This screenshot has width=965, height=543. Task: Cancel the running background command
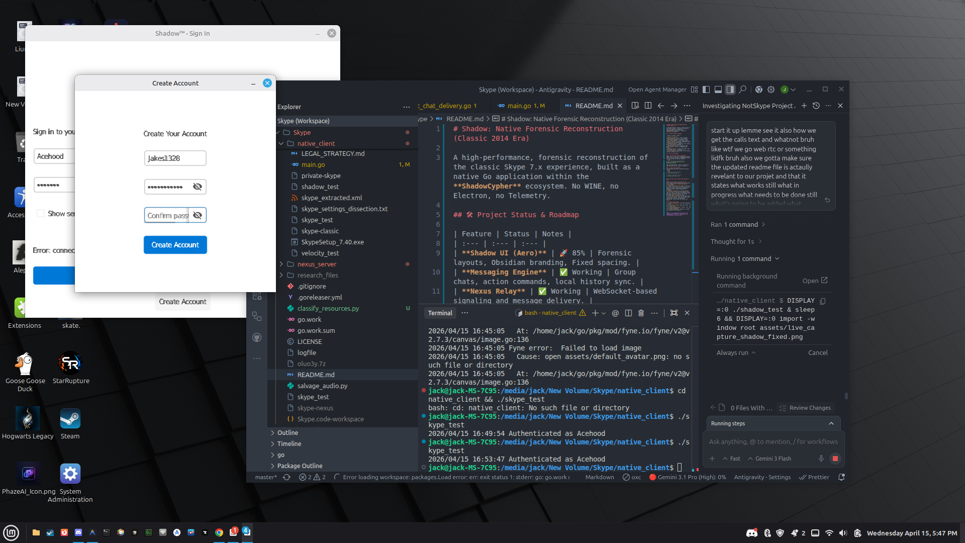click(817, 352)
